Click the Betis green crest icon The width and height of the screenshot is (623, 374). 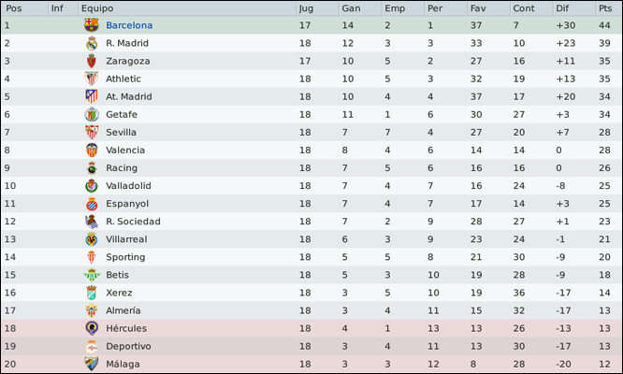coord(92,275)
